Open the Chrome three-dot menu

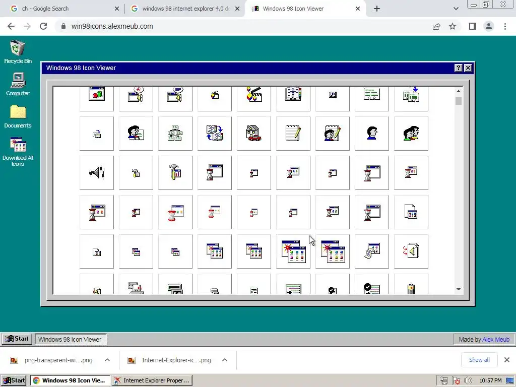coord(505,26)
